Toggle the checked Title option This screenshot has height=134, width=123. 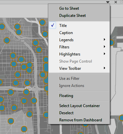[x=79, y=26]
